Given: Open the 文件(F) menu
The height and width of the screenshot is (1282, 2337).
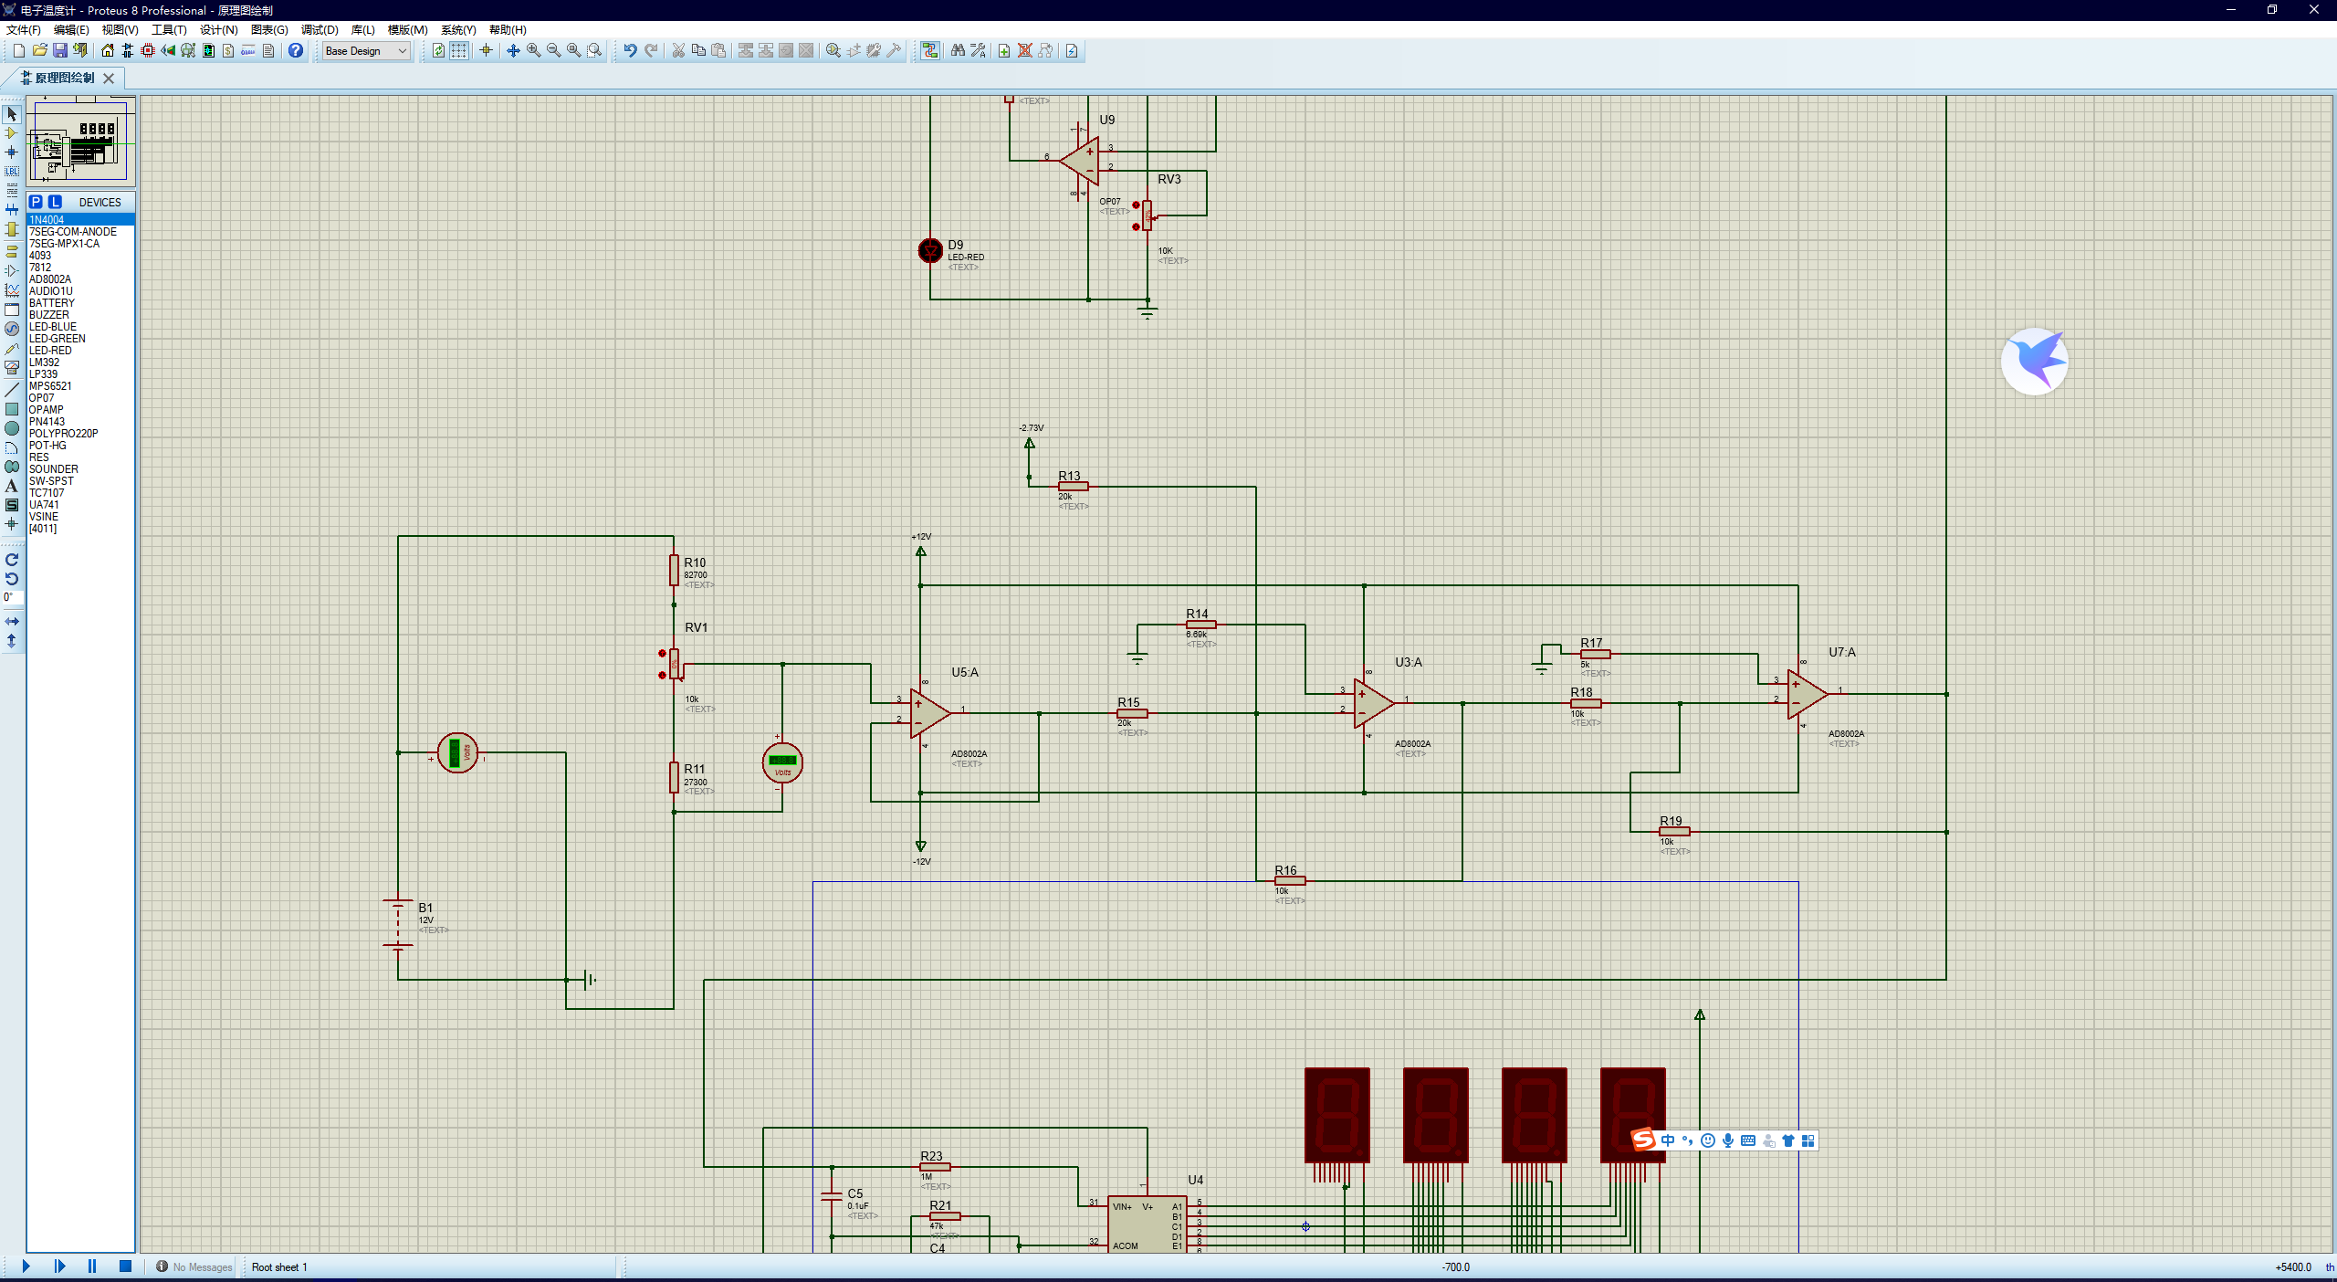Looking at the screenshot, I should (x=24, y=30).
